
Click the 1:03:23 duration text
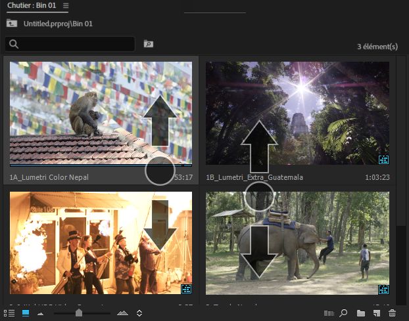[x=377, y=177]
